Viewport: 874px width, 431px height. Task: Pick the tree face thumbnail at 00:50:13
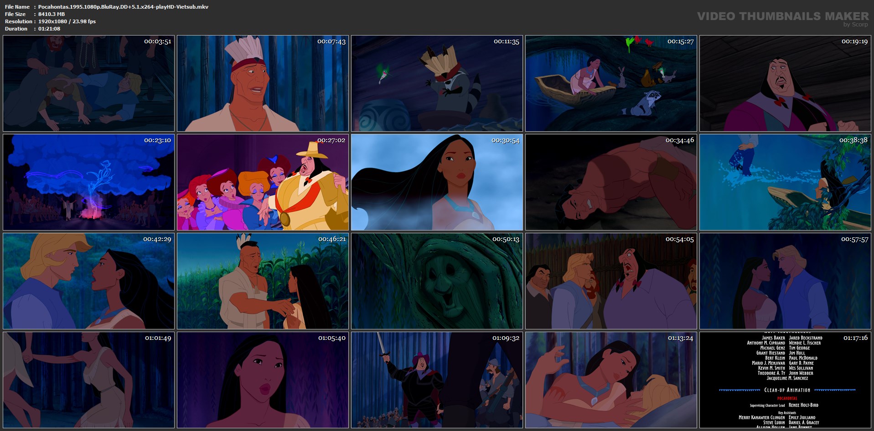tap(437, 281)
